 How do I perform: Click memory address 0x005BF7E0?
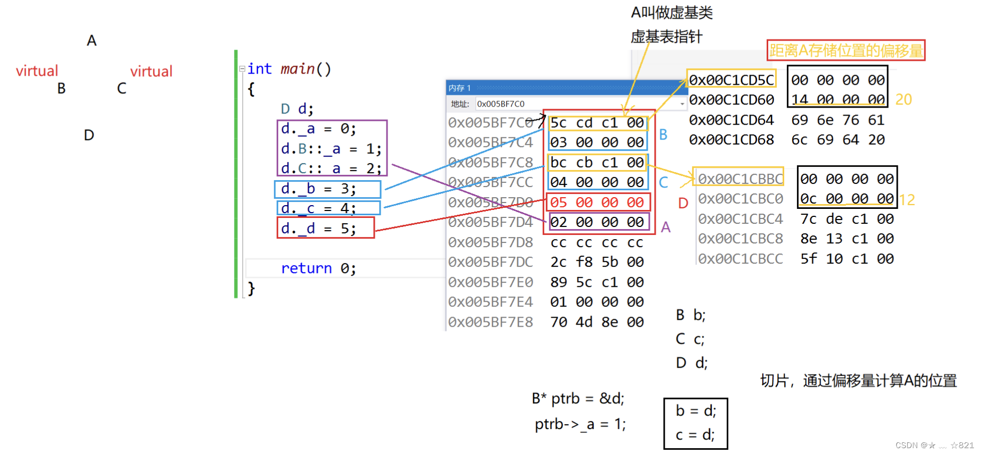pyautogui.click(x=490, y=282)
